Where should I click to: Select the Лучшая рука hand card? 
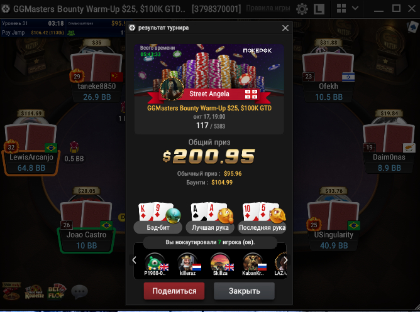click(210, 218)
